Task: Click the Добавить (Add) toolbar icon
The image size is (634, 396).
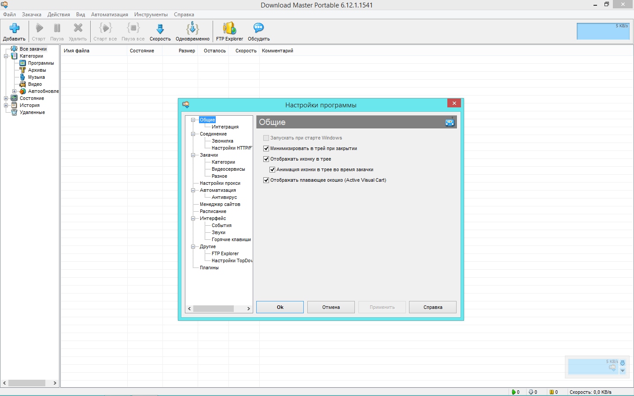Action: 14,28
